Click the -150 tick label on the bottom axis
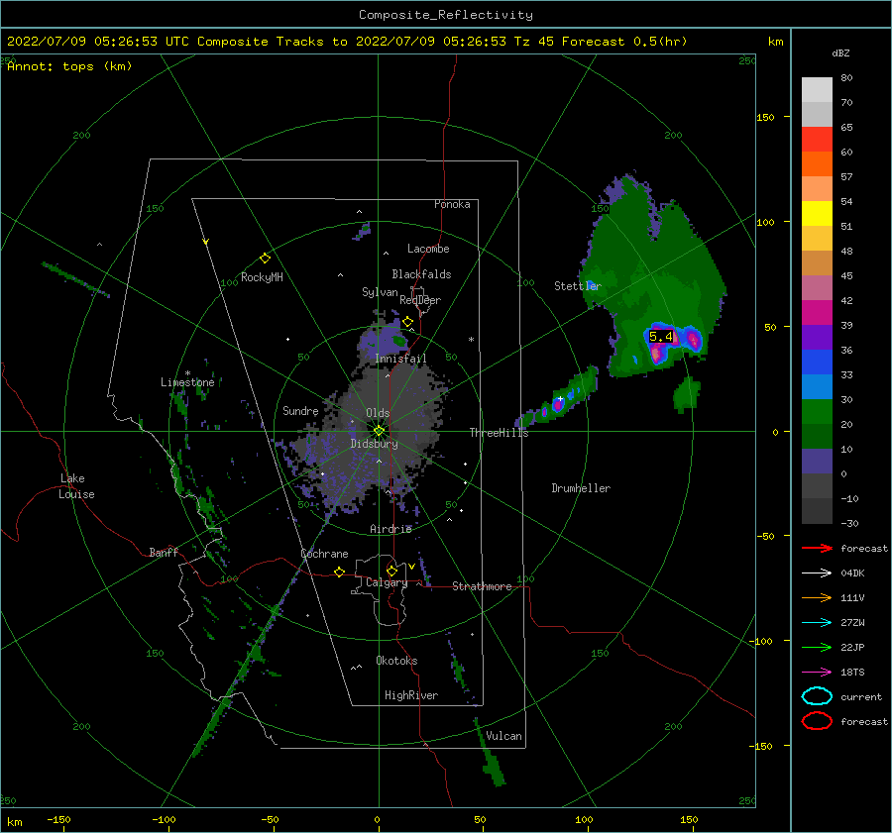Image resolution: width=892 pixels, height=833 pixels. click(58, 819)
